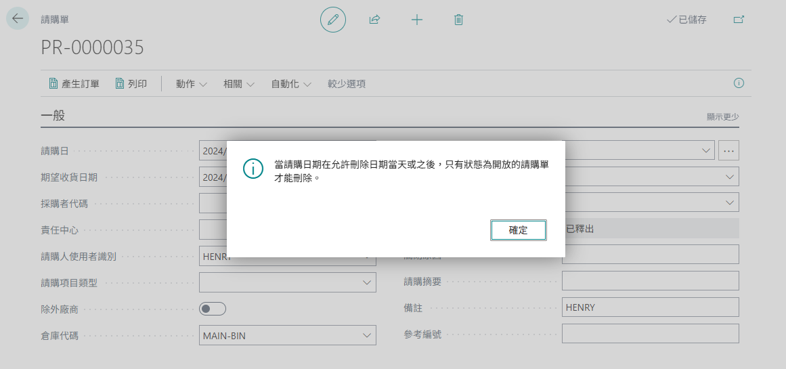The height and width of the screenshot is (369, 786).
Task: Click the 請購單 page caption
Action: pyautogui.click(x=55, y=20)
